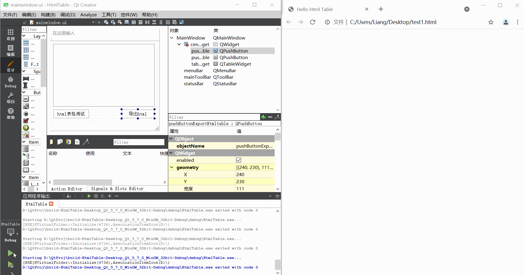
Task: Add dynamic property with green plus
Action: [263, 117]
